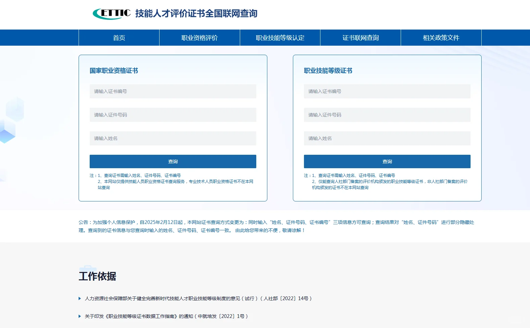Image resolution: width=530 pixels, height=328 pixels.
Task: Select the 证书联网查询 navigation tab
Action: (360, 38)
